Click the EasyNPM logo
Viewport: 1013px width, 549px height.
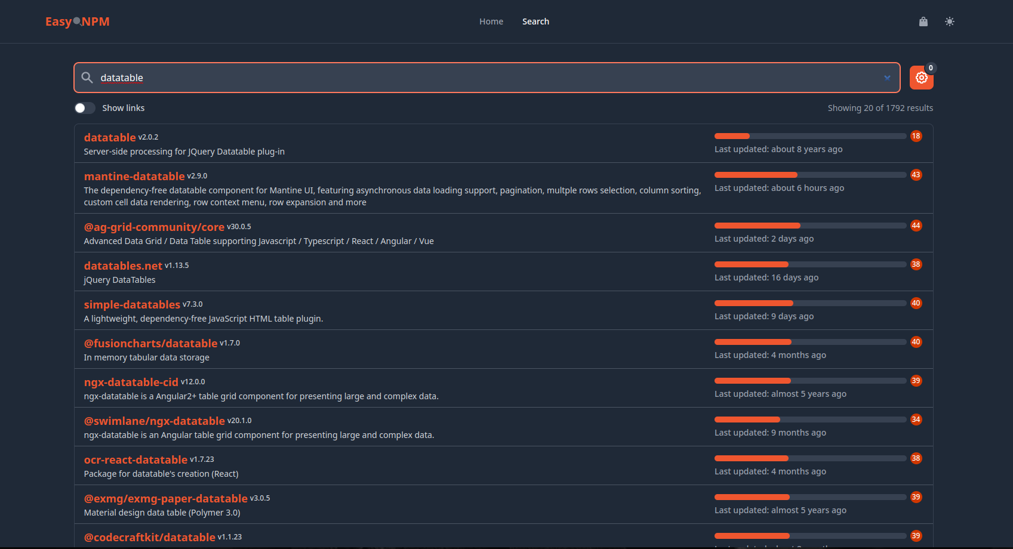click(x=78, y=21)
